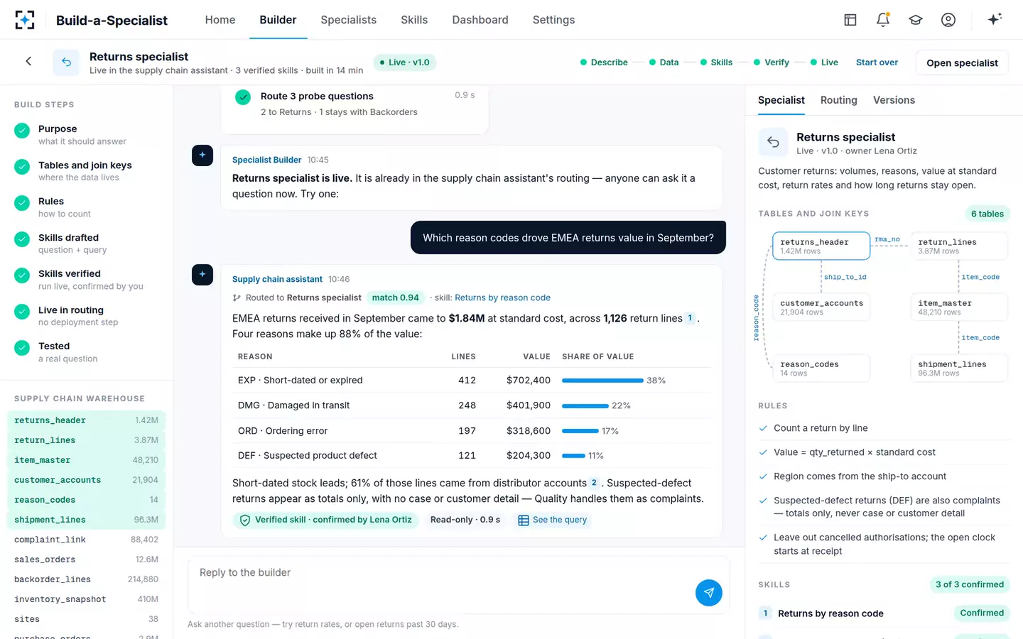The width and height of the screenshot is (1023, 639).
Task: Click the 3 of 3 confirmed badge
Action: pyautogui.click(x=970, y=585)
